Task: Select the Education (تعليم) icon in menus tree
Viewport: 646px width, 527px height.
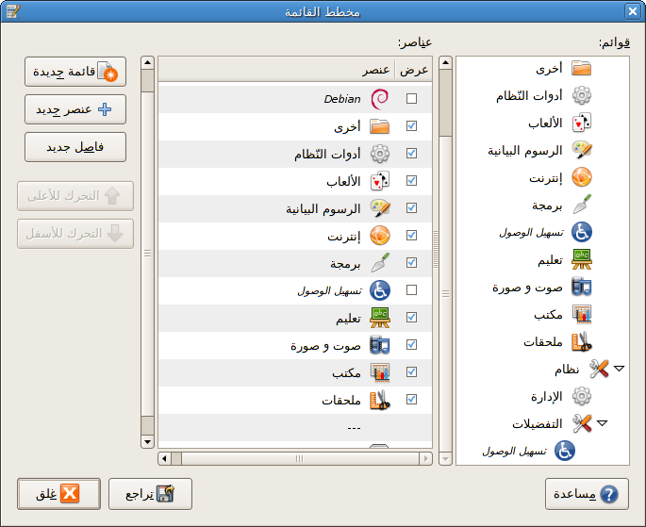Action: pos(582,259)
